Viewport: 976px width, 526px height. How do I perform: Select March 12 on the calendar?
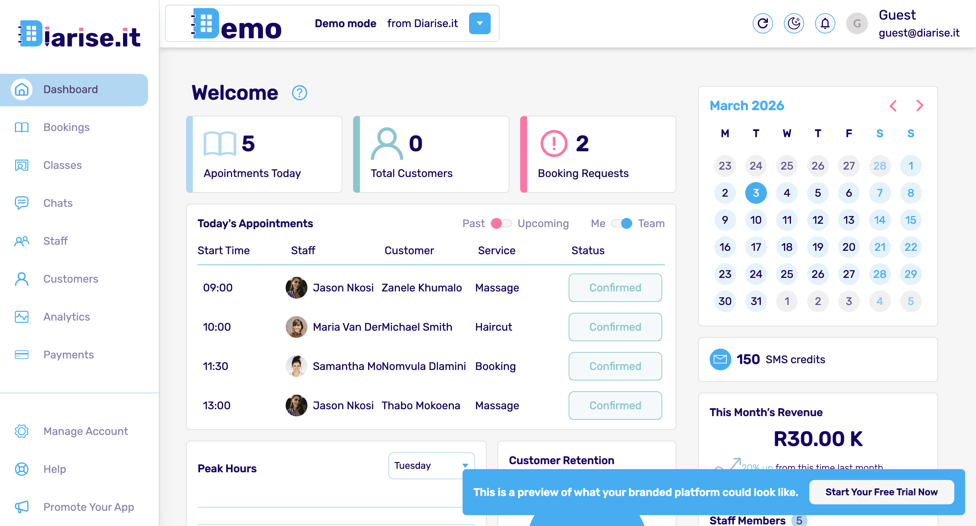pos(818,220)
